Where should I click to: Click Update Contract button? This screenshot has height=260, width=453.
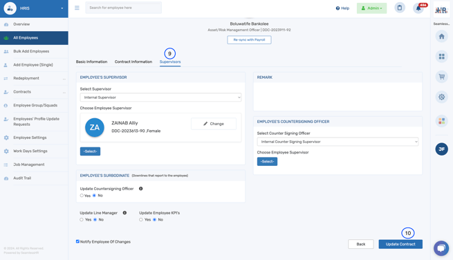coord(400,244)
